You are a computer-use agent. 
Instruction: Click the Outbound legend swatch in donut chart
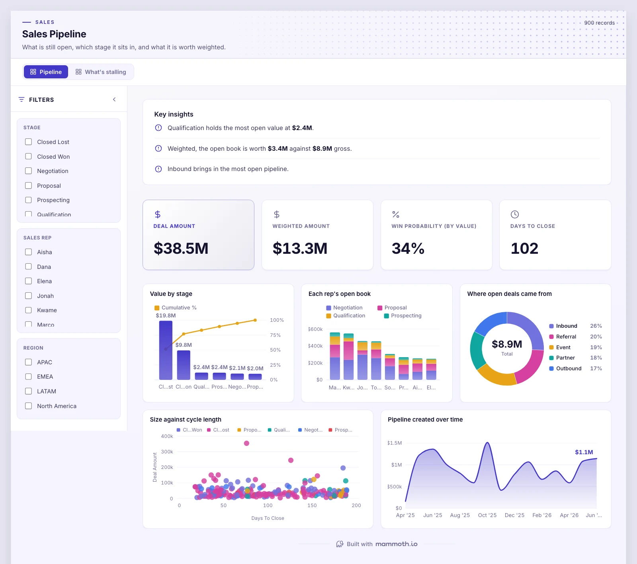pyautogui.click(x=551, y=369)
